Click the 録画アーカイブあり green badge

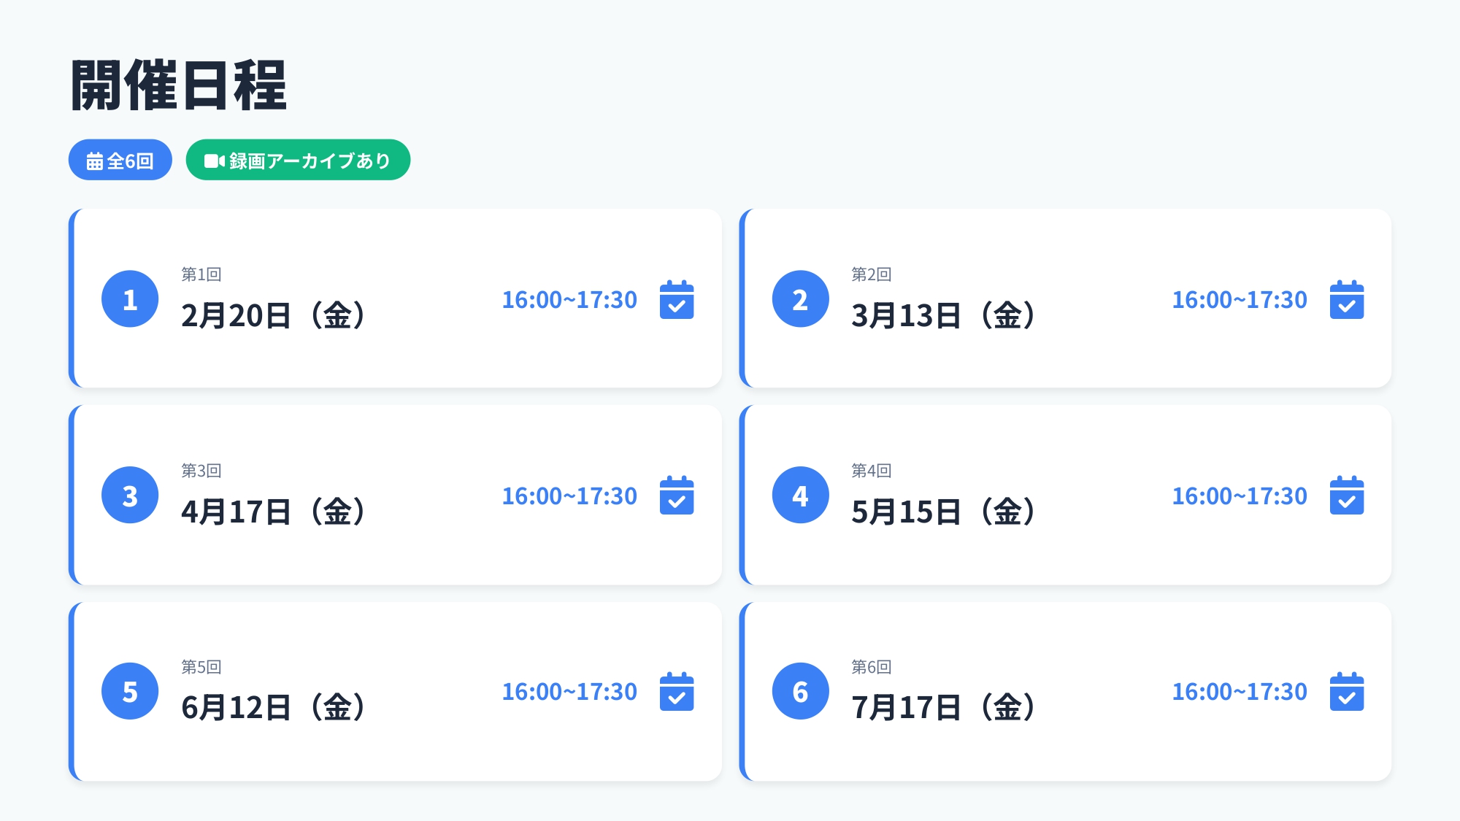pyautogui.click(x=298, y=160)
